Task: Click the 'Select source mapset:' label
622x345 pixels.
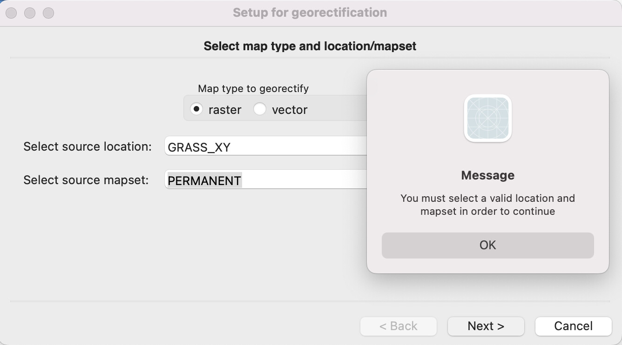Action: tap(86, 180)
